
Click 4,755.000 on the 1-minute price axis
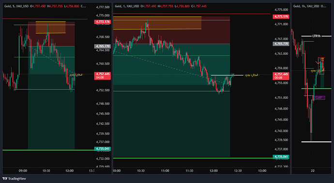tap(281, 83)
